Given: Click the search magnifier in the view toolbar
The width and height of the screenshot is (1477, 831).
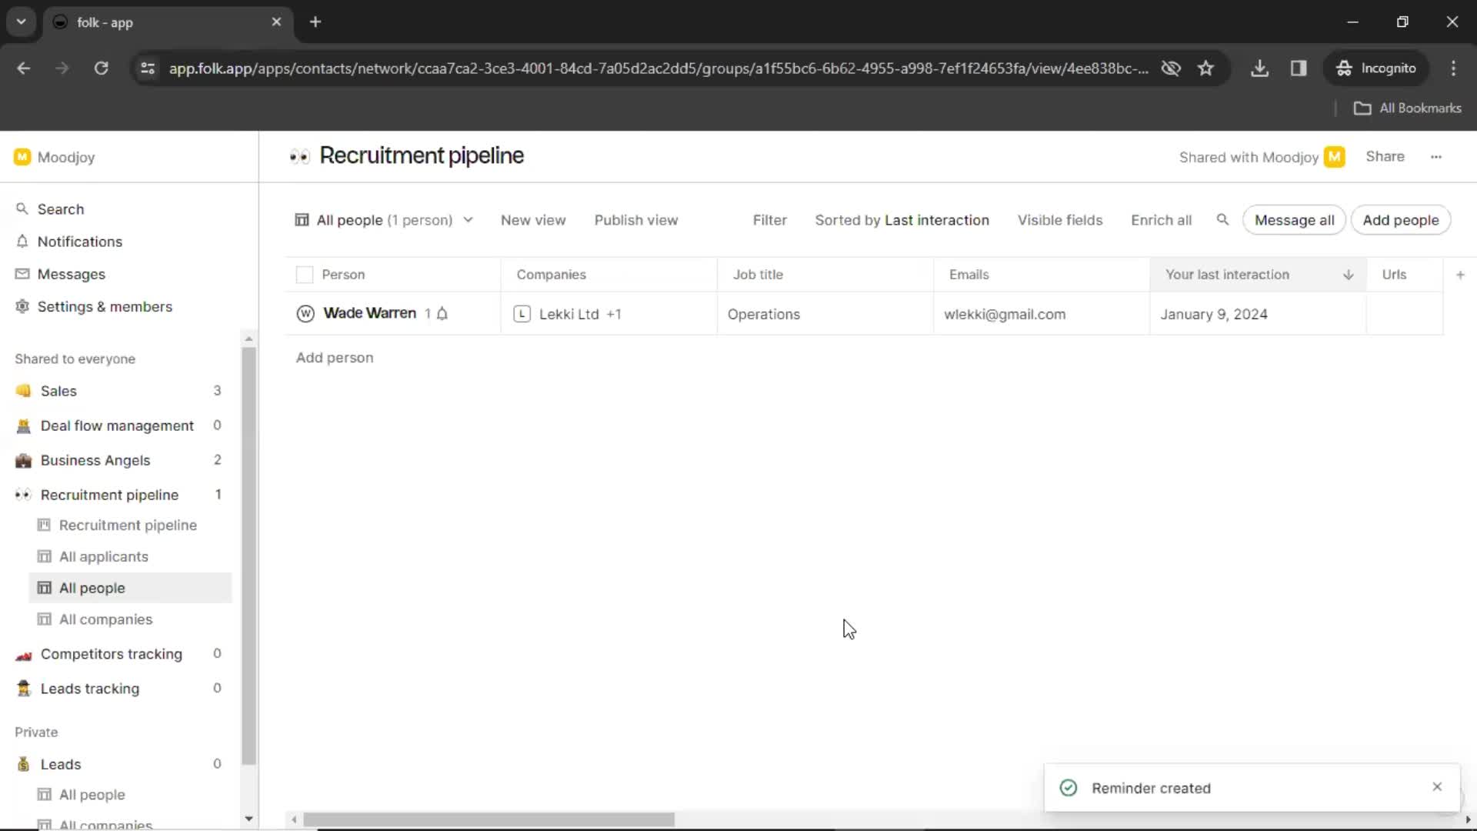Looking at the screenshot, I should (x=1222, y=220).
